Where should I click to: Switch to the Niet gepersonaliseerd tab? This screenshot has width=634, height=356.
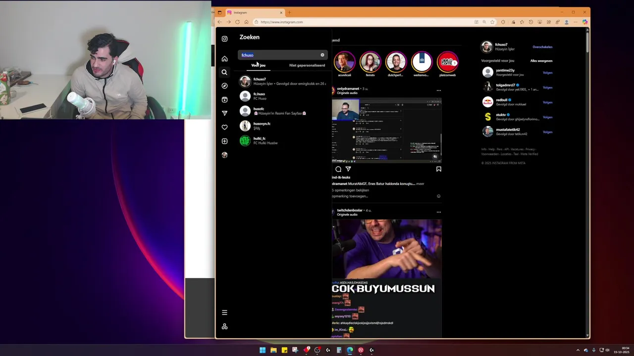(307, 65)
